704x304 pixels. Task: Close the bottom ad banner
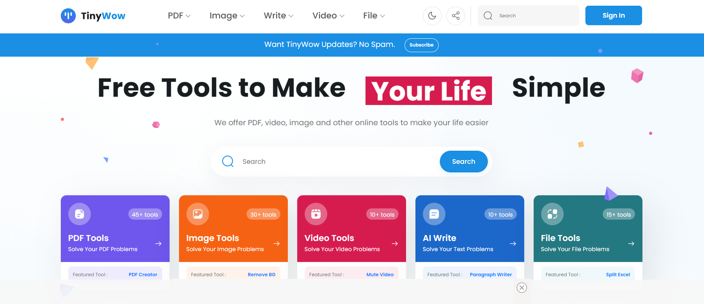pos(522,288)
